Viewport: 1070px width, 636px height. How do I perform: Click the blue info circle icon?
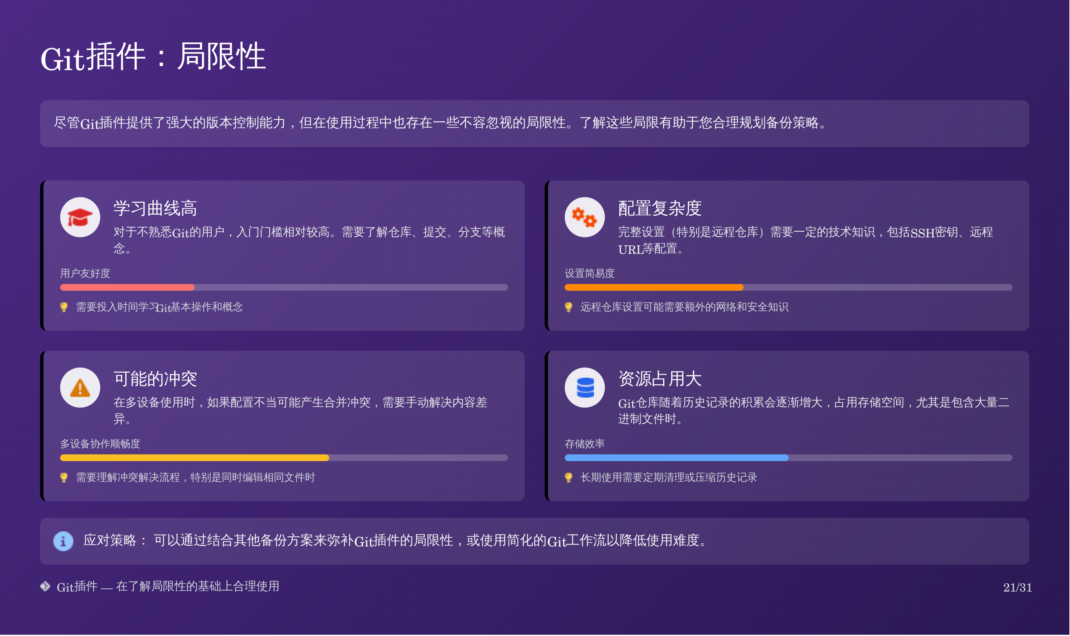pos(63,541)
